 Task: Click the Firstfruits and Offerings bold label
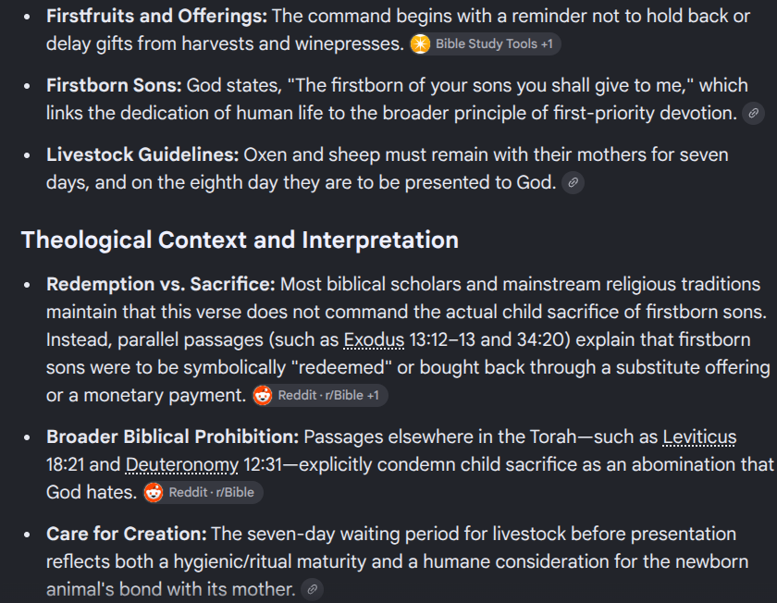156,17
